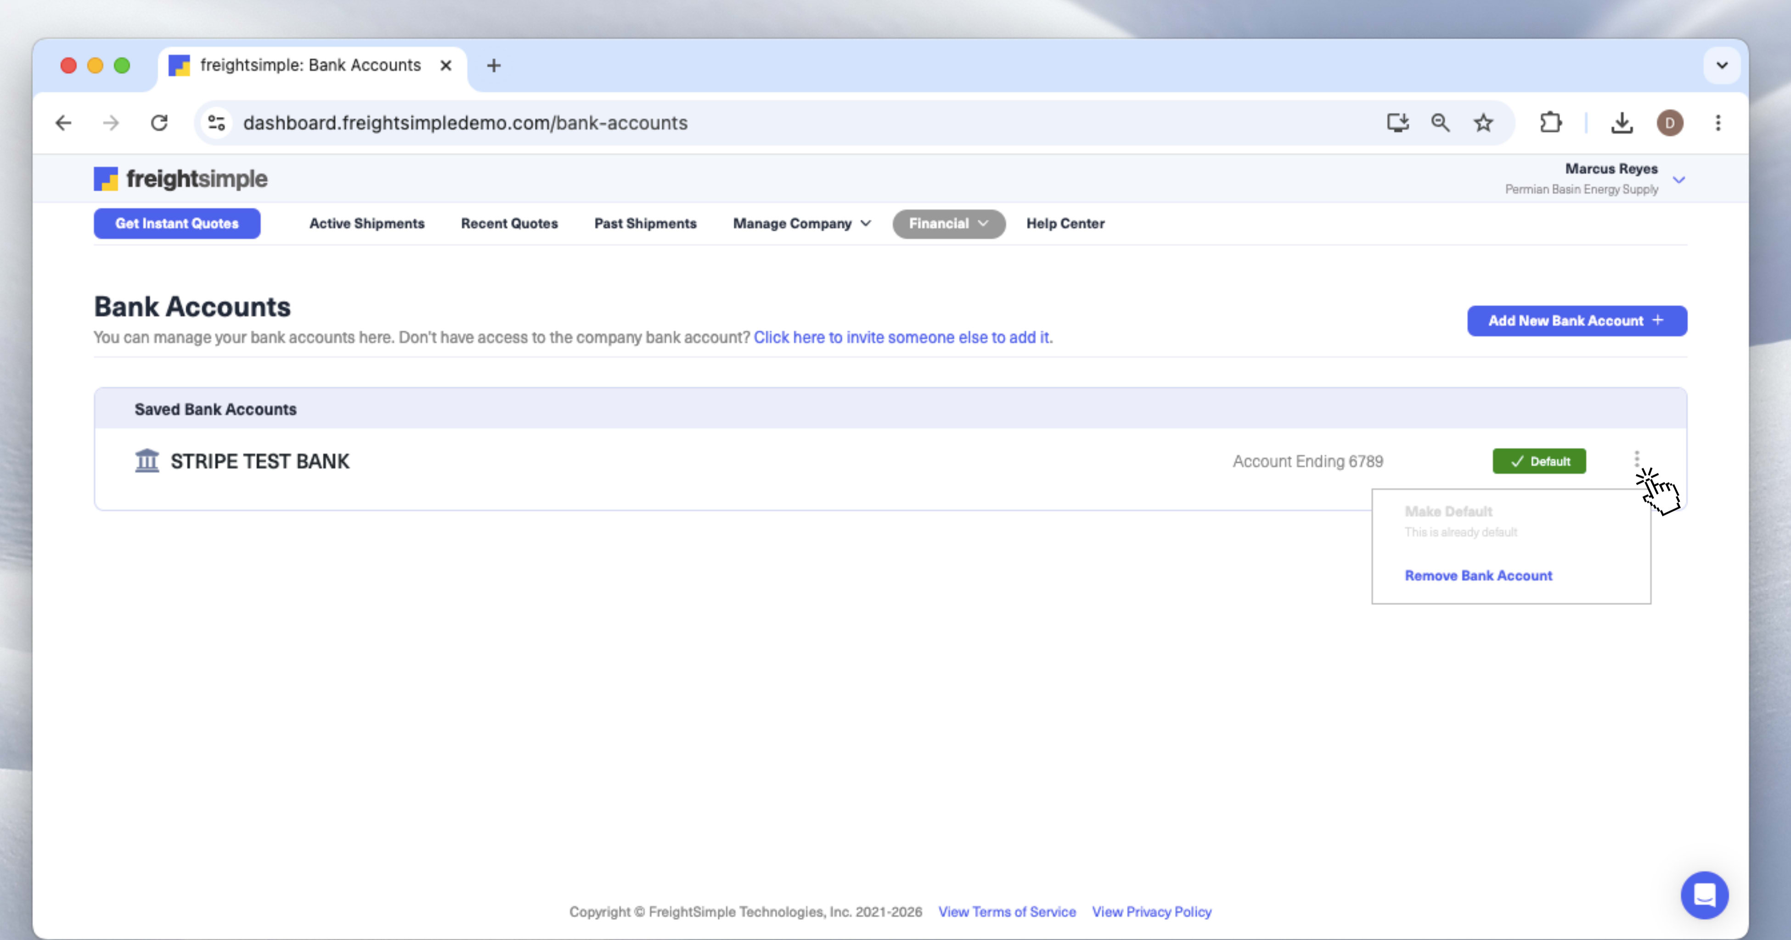Click the Account Ending 6789 text
This screenshot has width=1791, height=940.
pos(1307,461)
